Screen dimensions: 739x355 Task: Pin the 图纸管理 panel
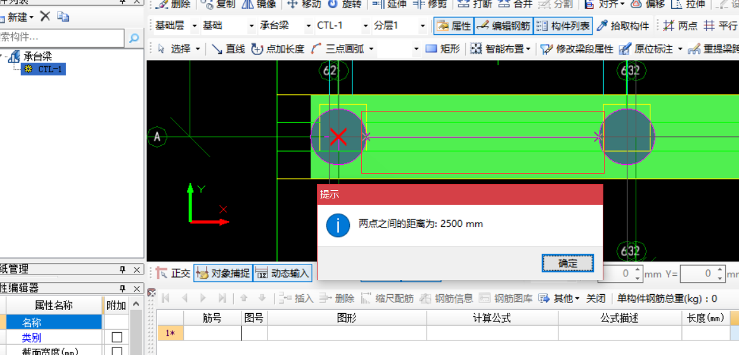pos(122,269)
